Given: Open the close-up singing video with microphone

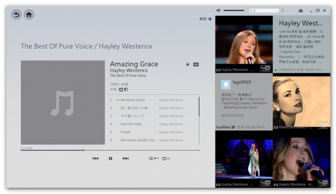Looking at the screenshot, I should 302,159.
